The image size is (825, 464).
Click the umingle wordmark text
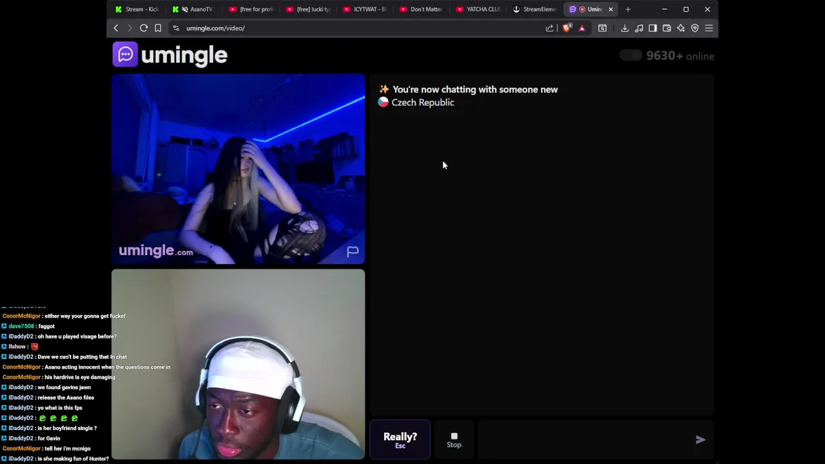click(184, 55)
